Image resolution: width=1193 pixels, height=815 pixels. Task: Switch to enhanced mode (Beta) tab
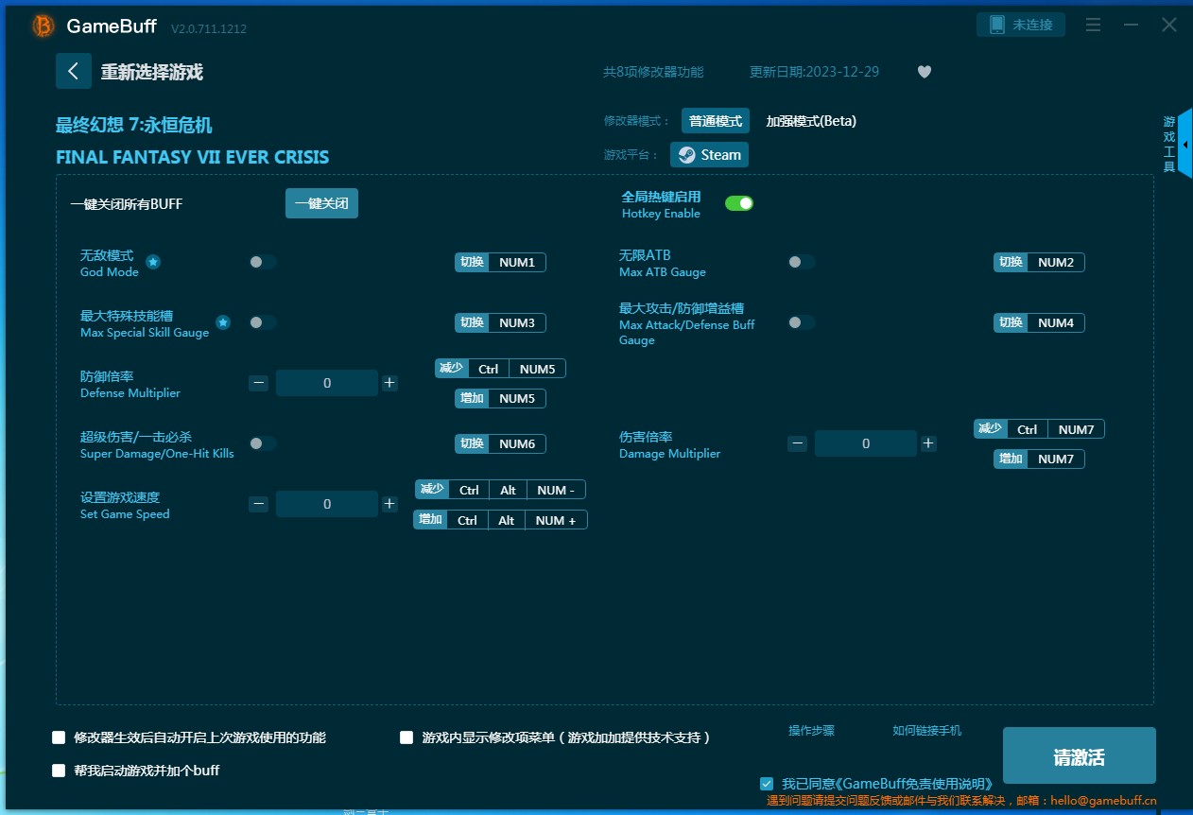(811, 121)
